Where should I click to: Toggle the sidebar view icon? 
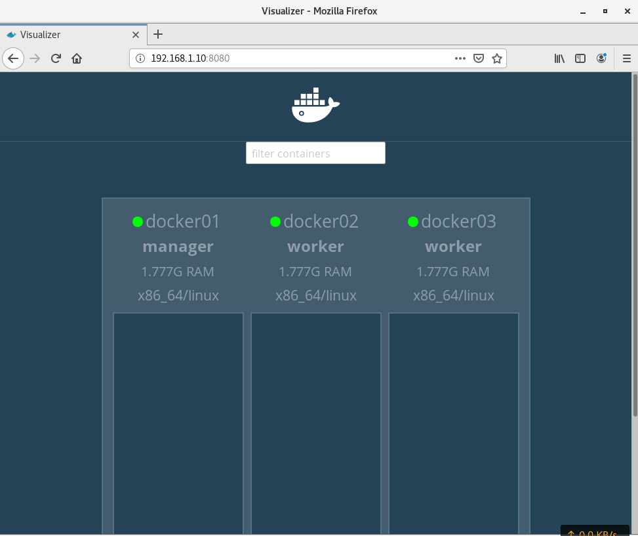pyautogui.click(x=580, y=58)
